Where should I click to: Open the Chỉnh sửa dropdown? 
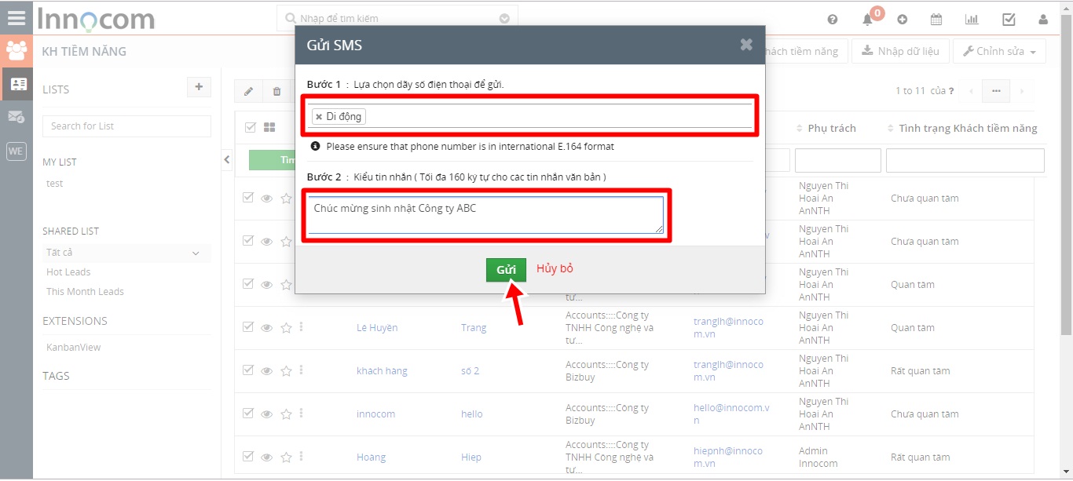[x=999, y=51]
